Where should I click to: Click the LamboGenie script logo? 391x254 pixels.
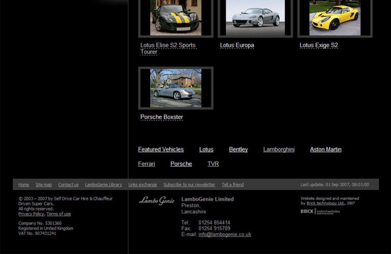[x=157, y=200]
